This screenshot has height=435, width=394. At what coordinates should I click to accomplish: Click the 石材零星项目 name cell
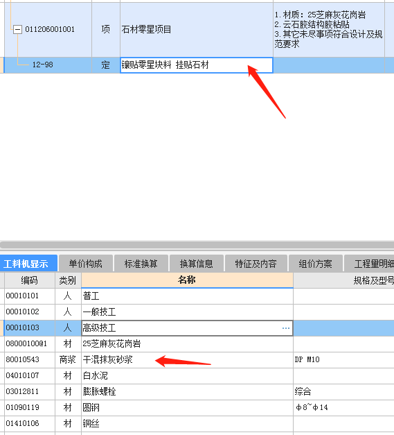click(197, 29)
